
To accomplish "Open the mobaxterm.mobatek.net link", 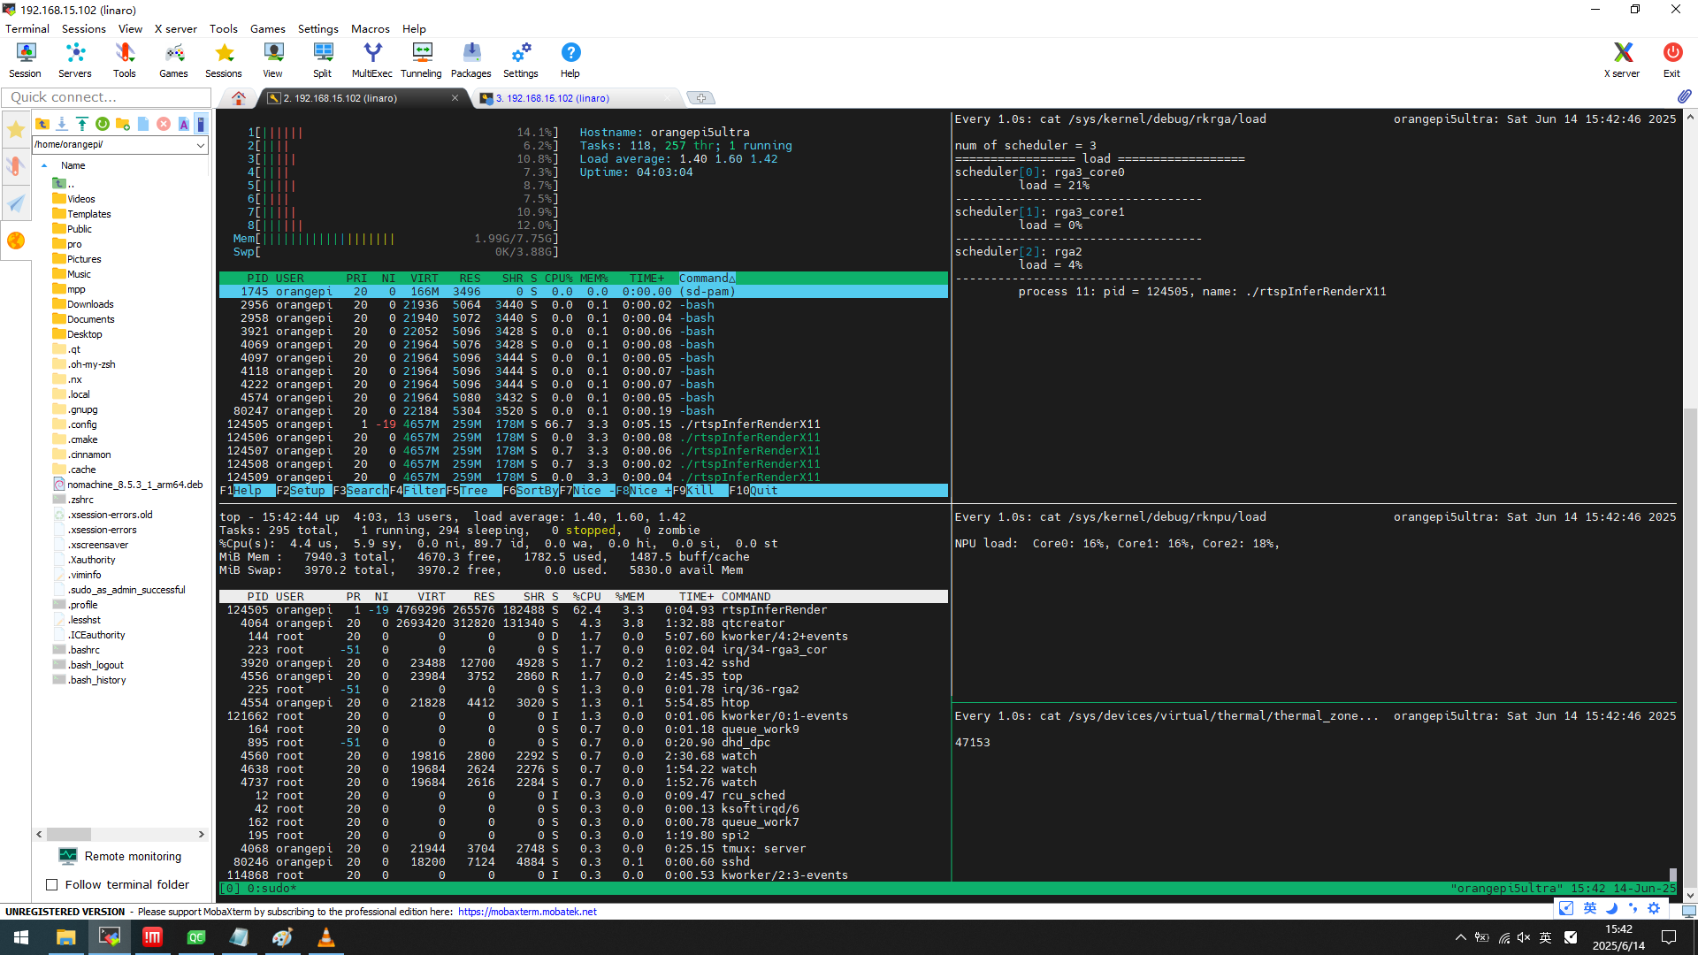I will click(x=527, y=912).
